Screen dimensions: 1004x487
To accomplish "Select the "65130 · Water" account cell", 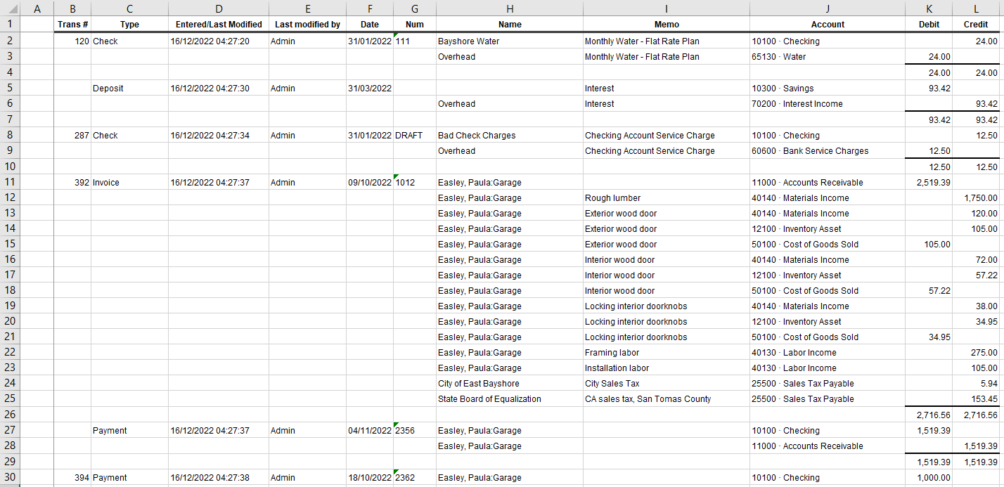I will [x=778, y=57].
